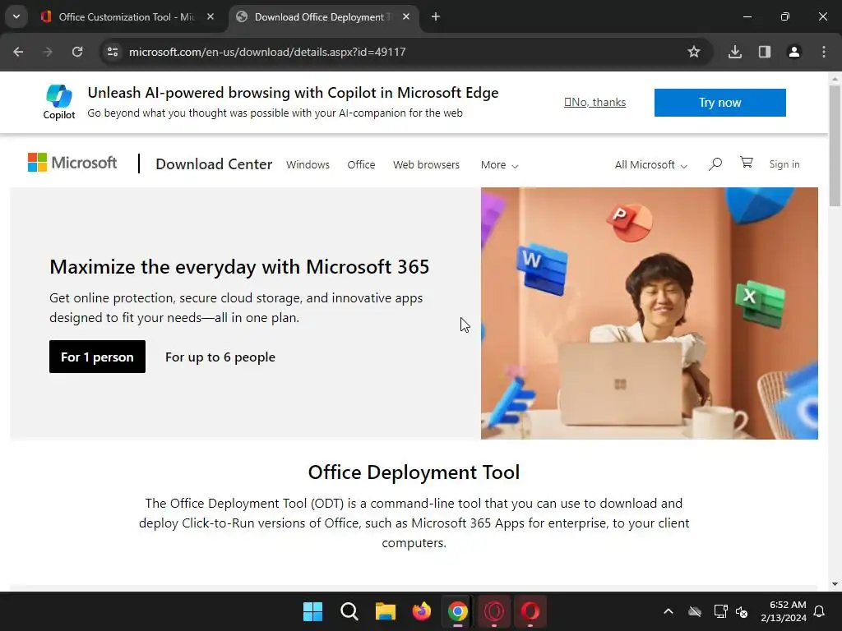The height and width of the screenshot is (631, 842).
Task: Open File Explorer from taskbar
Action: coord(385,611)
